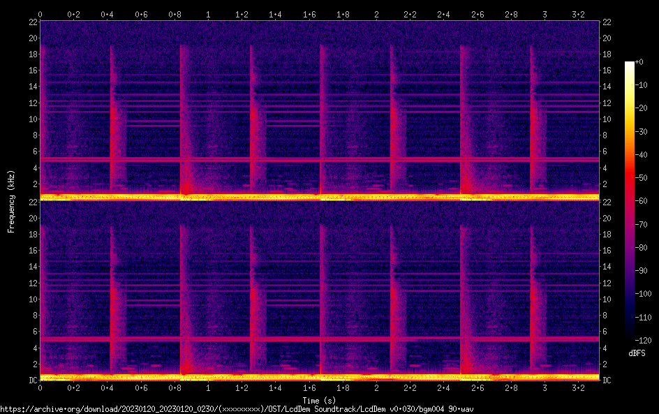Image resolution: width=659 pixels, height=414 pixels.
Task: Click the bright yellow band in the upper channel
Action: click(x=319, y=197)
